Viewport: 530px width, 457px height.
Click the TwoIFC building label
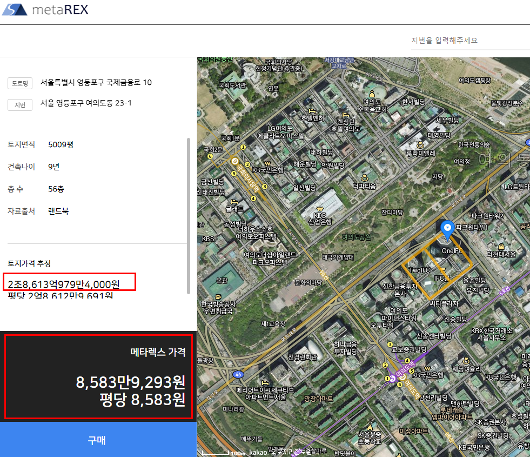click(x=419, y=270)
